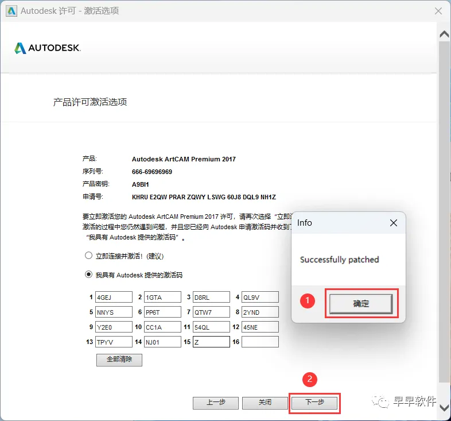
Task: Click activation field 5 containing NNYS
Action: pyautogui.click(x=114, y=312)
